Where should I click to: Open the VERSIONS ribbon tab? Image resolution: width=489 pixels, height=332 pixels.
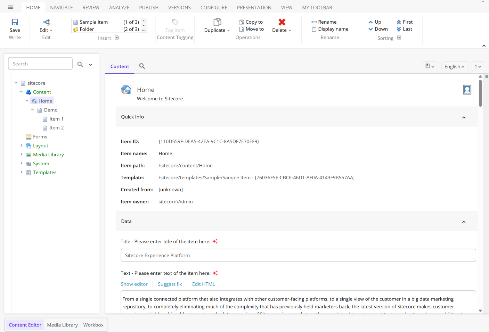coord(179,7)
